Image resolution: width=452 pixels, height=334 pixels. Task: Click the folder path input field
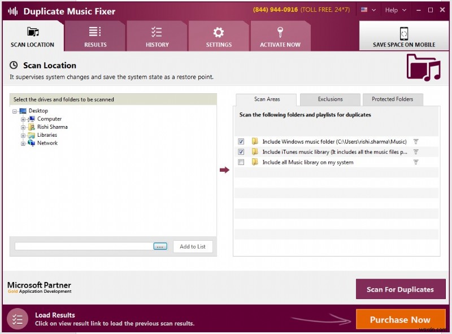(84, 246)
